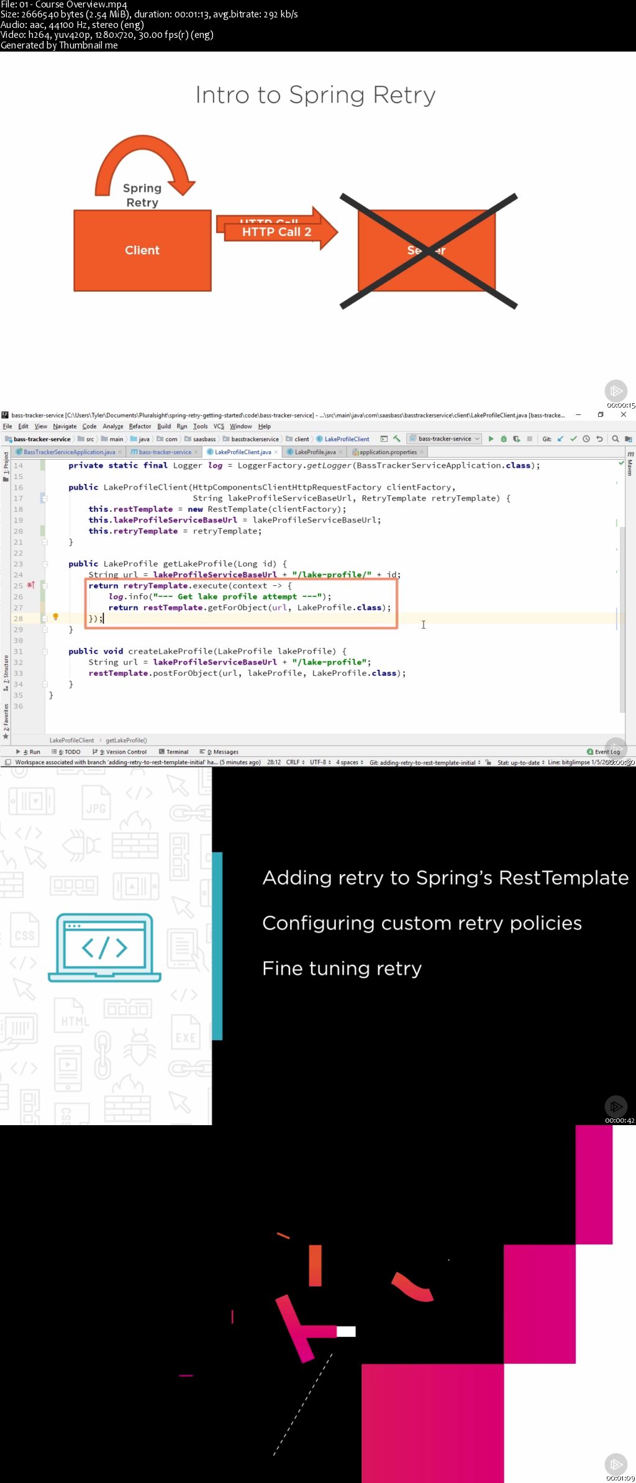This screenshot has height=1483, width=636.
Task: Click the caret position 28:12 indicator
Action: [x=274, y=762]
